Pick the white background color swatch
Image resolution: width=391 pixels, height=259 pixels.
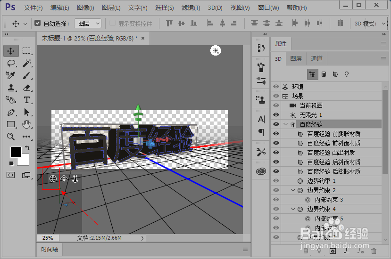(x=25, y=161)
